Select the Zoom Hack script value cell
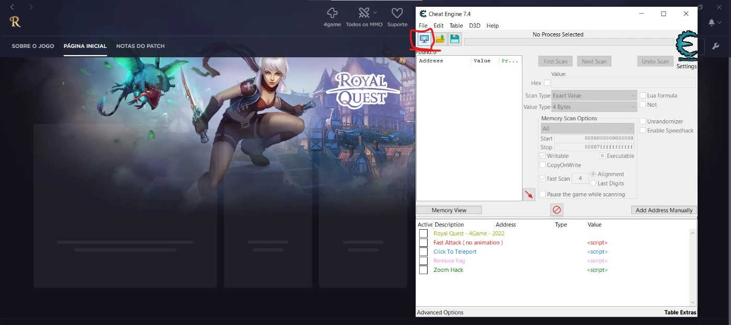Viewport: 731px width, 325px height. (x=597, y=270)
